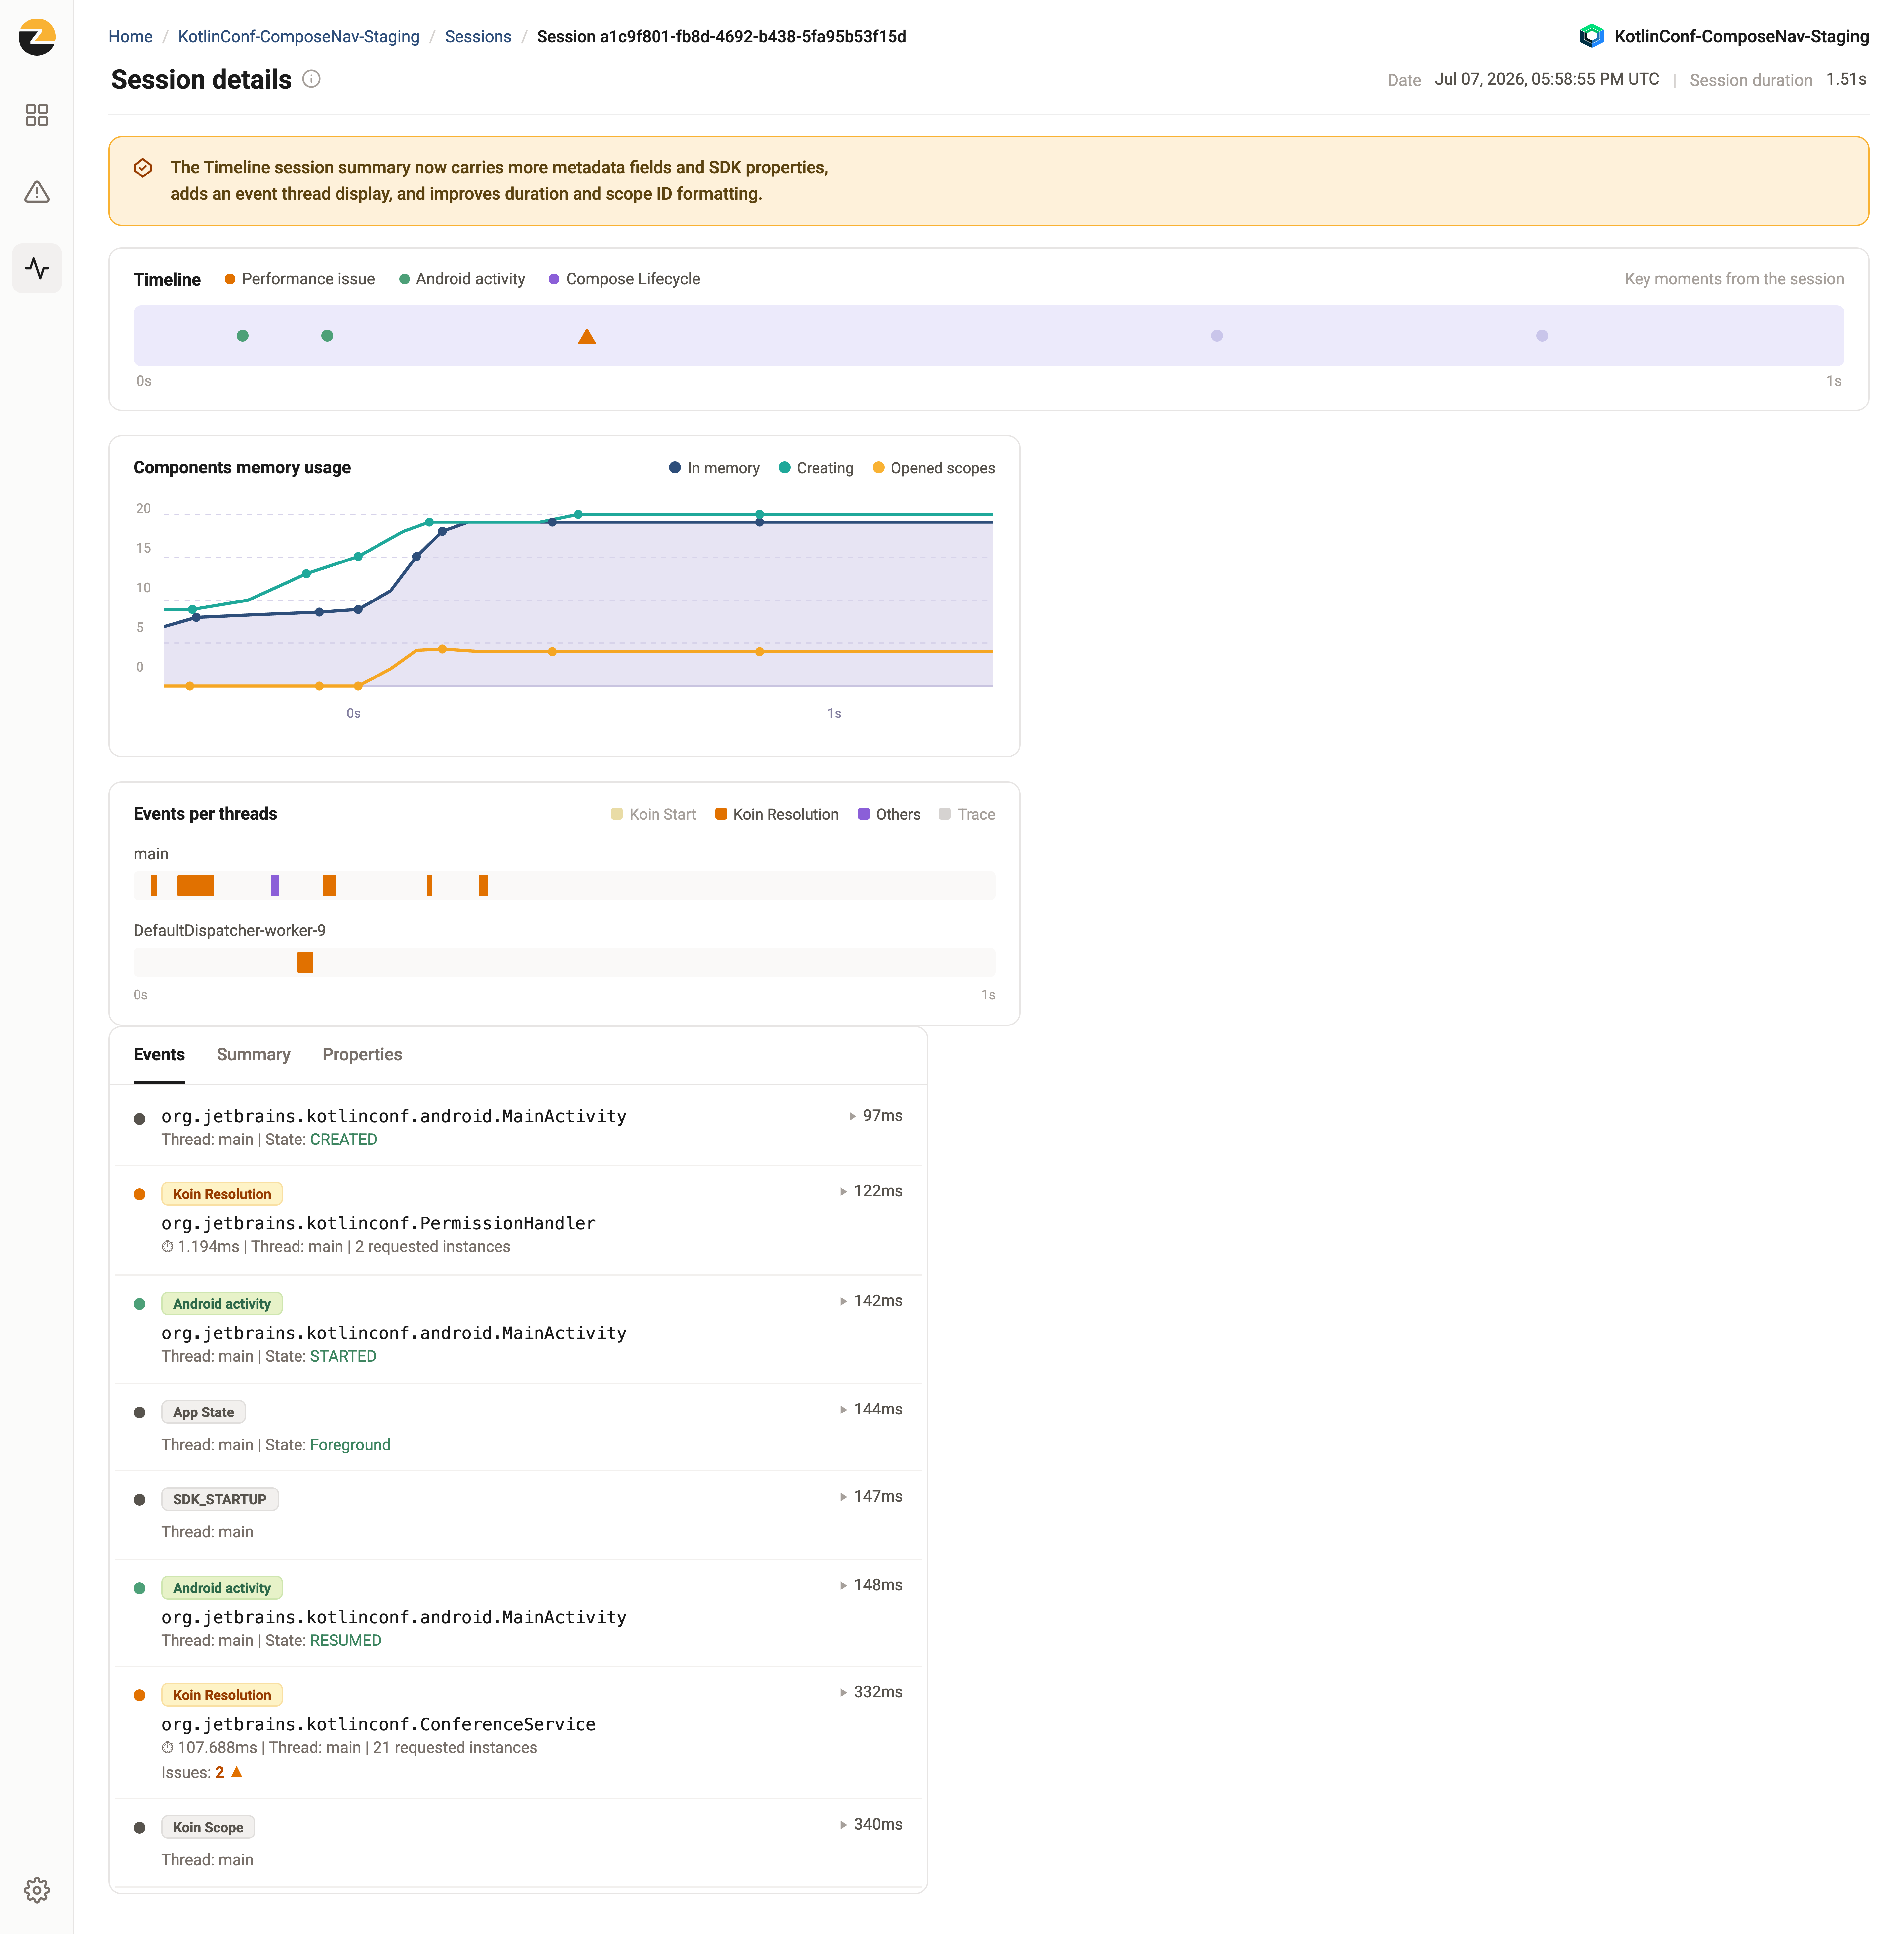The height and width of the screenshot is (1934, 1904).
Task: Open the dashboard grid icon in sidebar
Action: 37,115
